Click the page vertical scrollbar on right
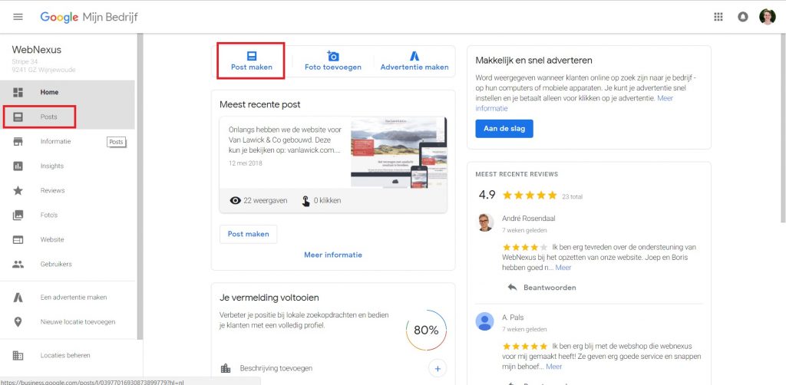 coord(783,128)
